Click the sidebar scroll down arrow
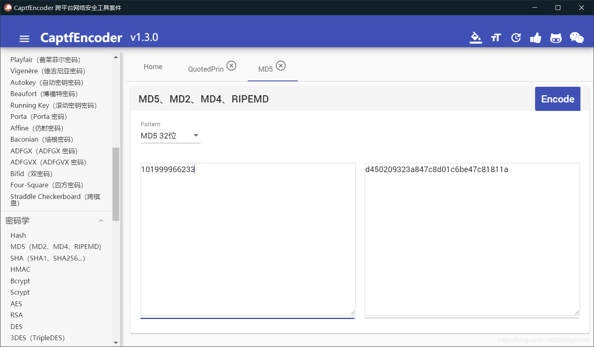The height and width of the screenshot is (347, 594). [116, 343]
